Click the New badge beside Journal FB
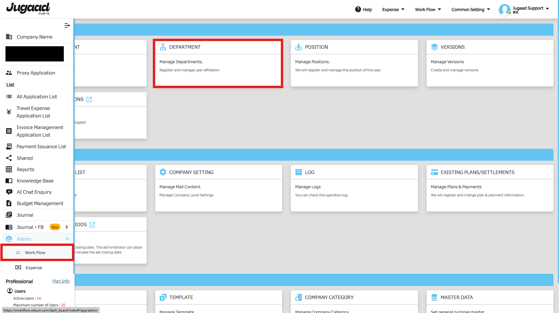The width and height of the screenshot is (559, 313). click(x=55, y=227)
